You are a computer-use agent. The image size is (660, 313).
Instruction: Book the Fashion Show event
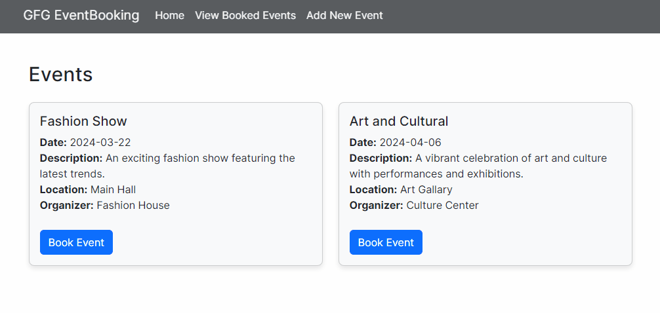point(76,242)
